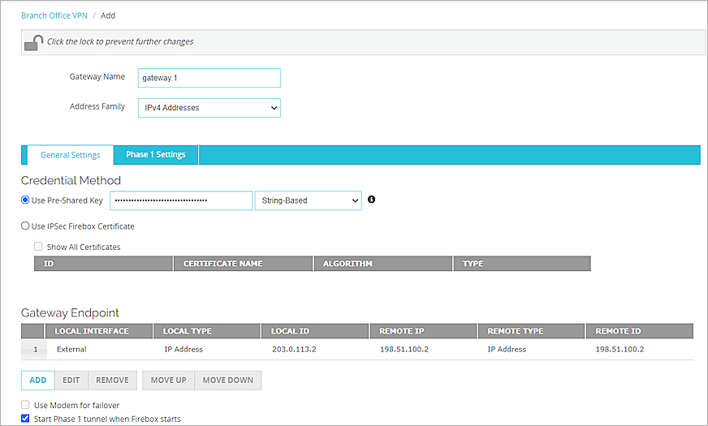Image resolution: width=708 pixels, height=426 pixels.
Task: Switch to the Phase 1 Settings tab
Action: click(x=156, y=155)
